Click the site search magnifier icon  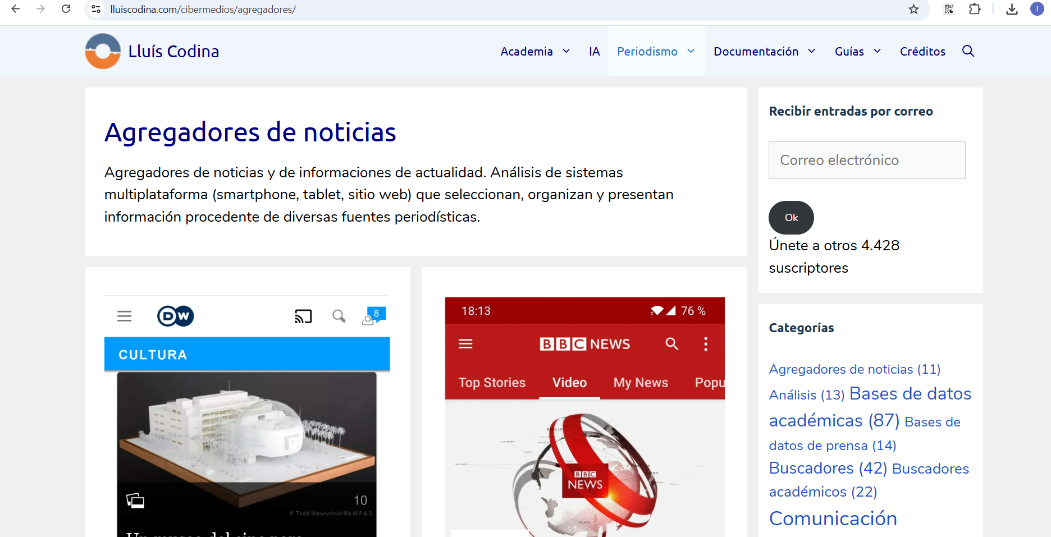pyautogui.click(x=968, y=51)
